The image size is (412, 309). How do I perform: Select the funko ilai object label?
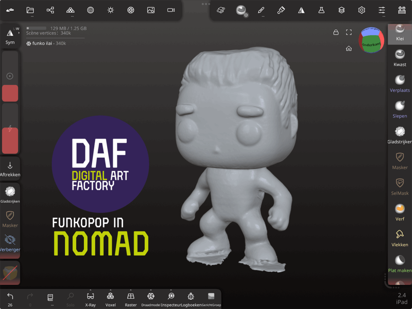coord(46,43)
